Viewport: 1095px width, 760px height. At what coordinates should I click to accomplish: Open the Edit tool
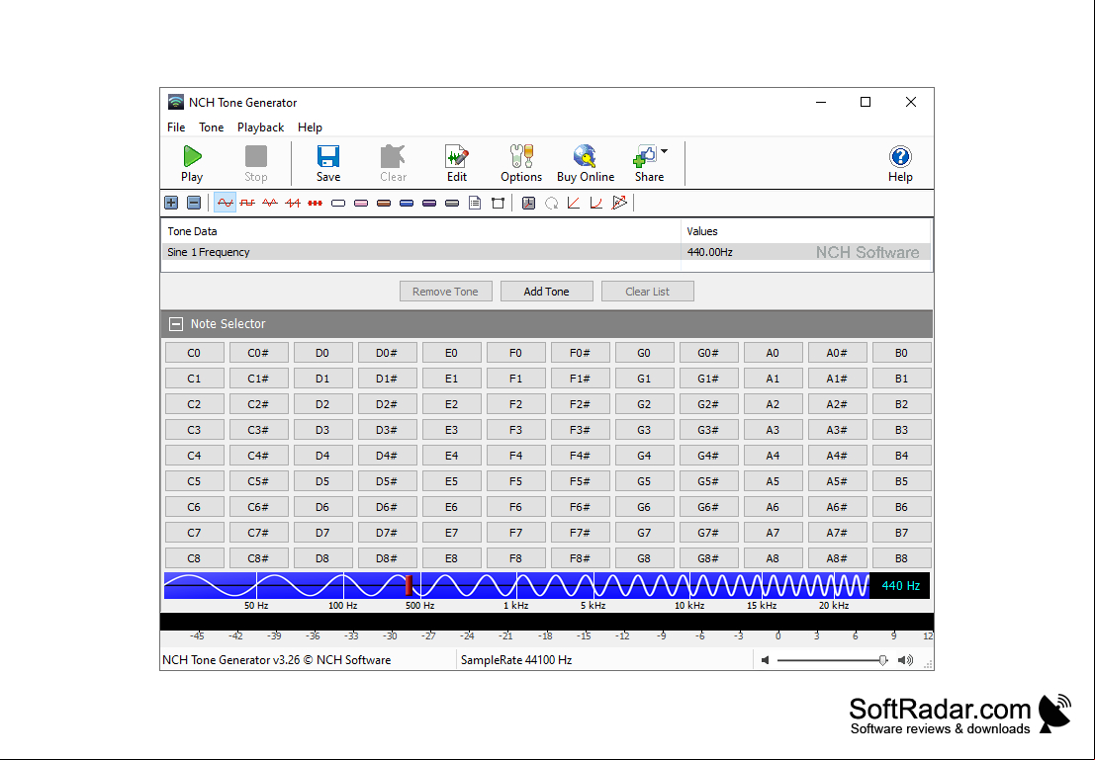pyautogui.click(x=457, y=164)
